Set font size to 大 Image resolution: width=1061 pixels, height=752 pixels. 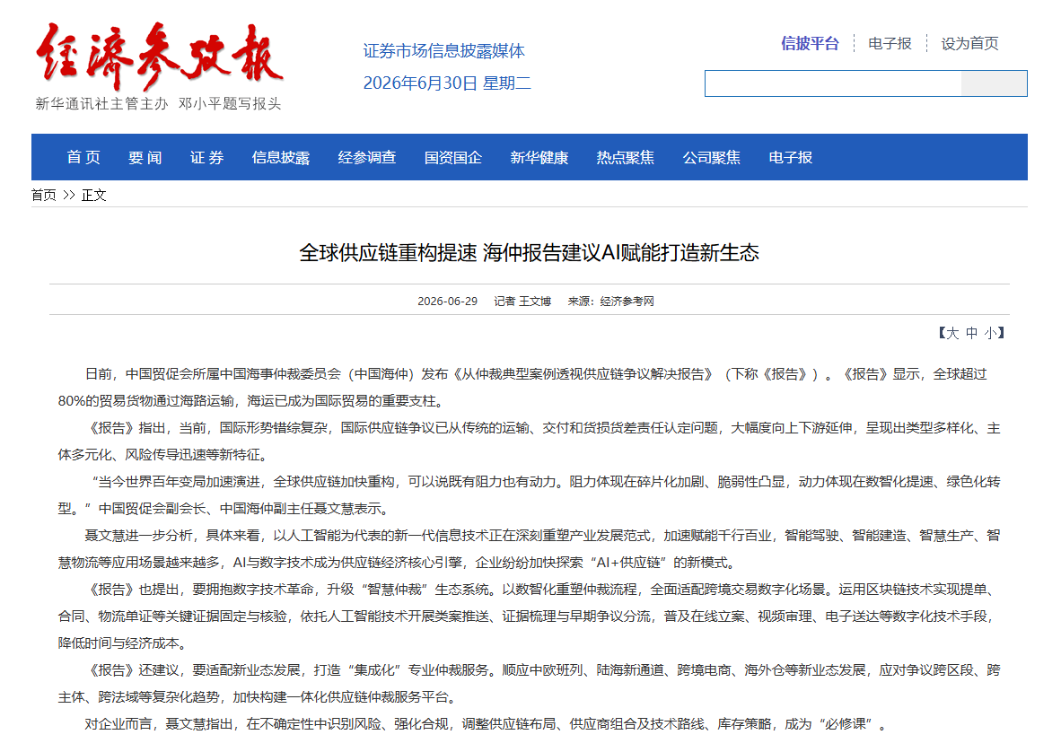pyautogui.click(x=952, y=333)
